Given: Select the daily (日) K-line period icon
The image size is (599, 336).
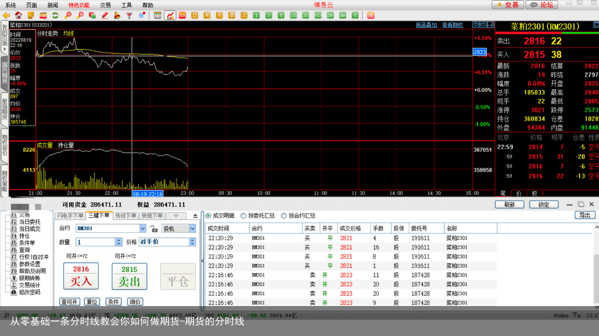Looking at the screenshot, I should [x=194, y=15].
